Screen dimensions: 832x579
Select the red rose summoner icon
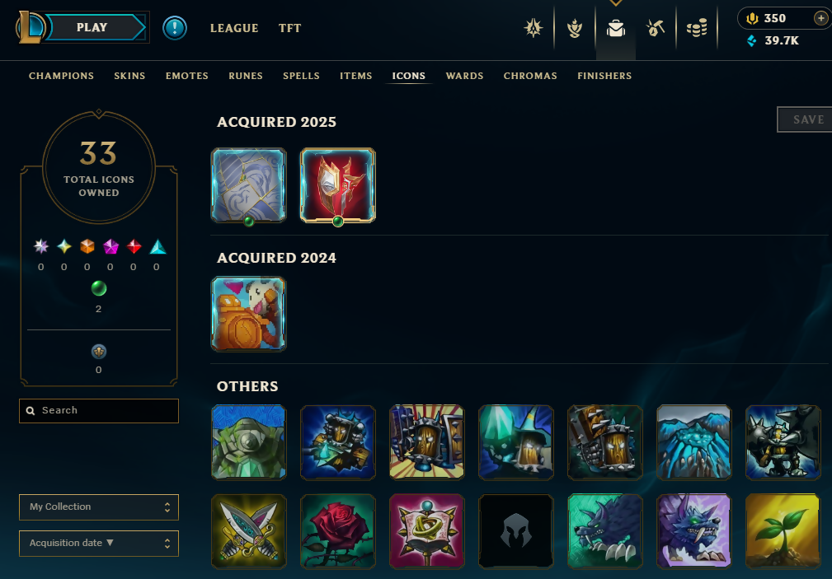tap(338, 531)
